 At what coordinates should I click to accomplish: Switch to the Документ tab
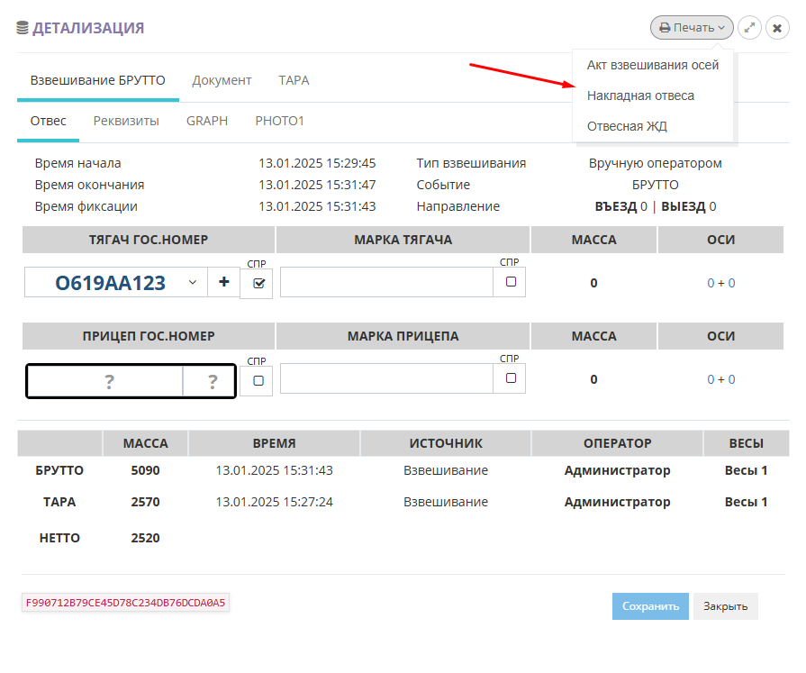pyautogui.click(x=222, y=80)
